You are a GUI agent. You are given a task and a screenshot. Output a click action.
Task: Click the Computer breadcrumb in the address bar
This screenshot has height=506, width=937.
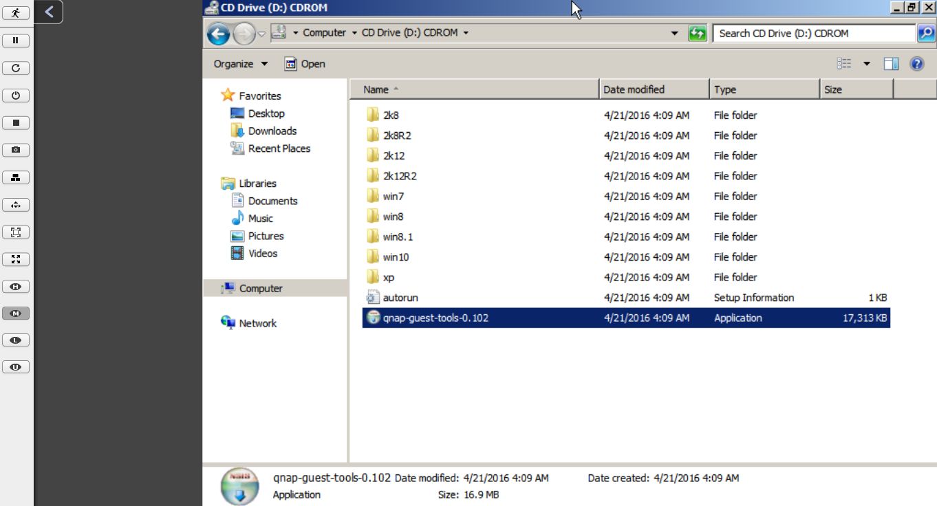(324, 33)
